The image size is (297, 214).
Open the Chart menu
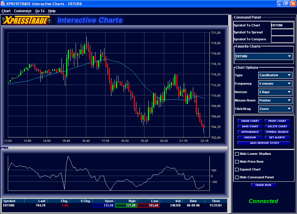[6, 11]
